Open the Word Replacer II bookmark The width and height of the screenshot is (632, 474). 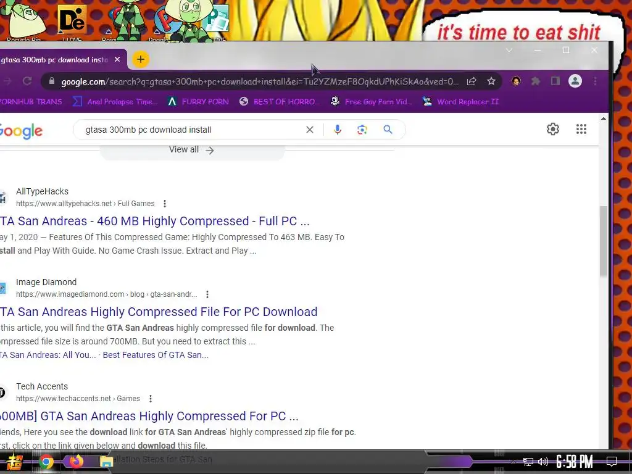460,102
